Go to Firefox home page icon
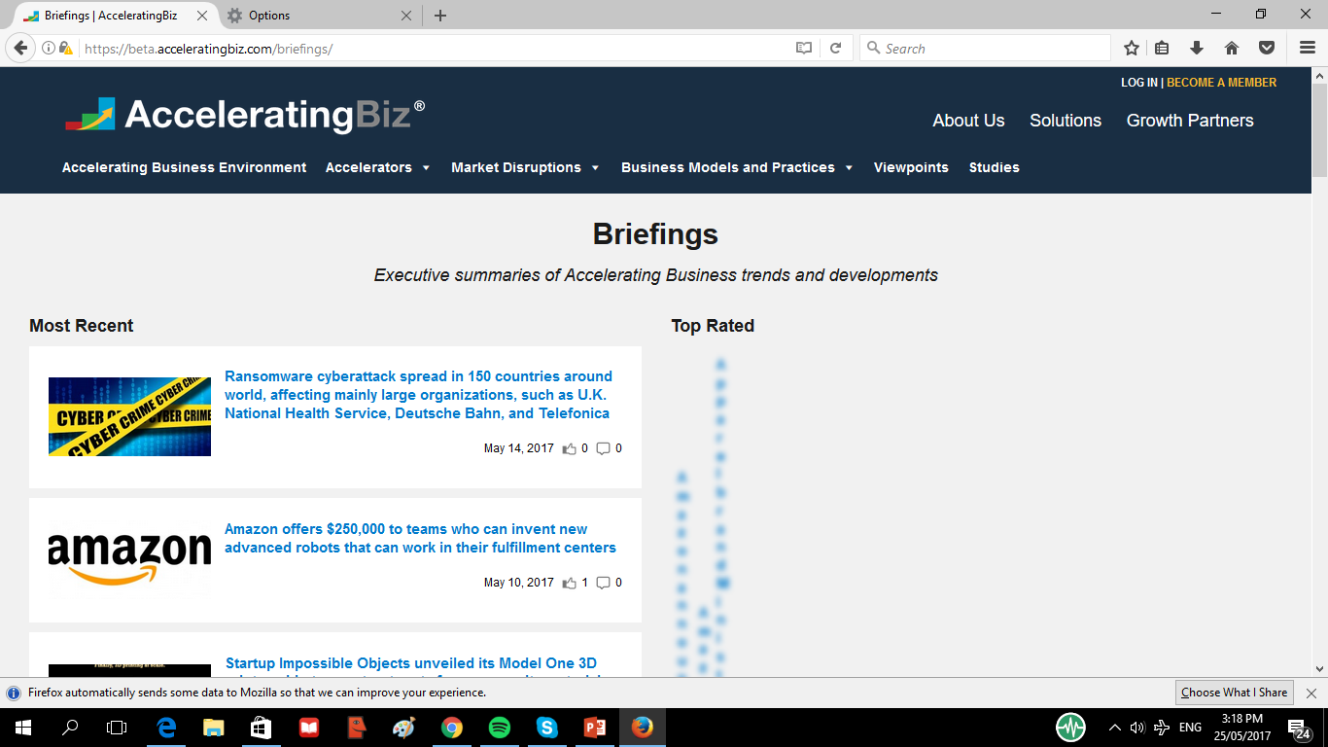1328x747 pixels. [1232, 48]
